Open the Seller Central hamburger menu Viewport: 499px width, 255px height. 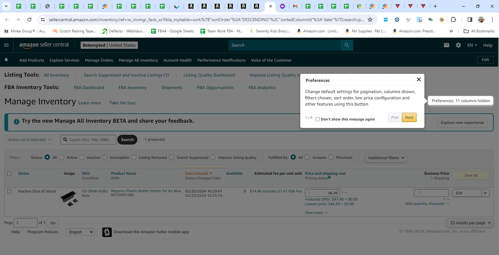click(x=6, y=45)
